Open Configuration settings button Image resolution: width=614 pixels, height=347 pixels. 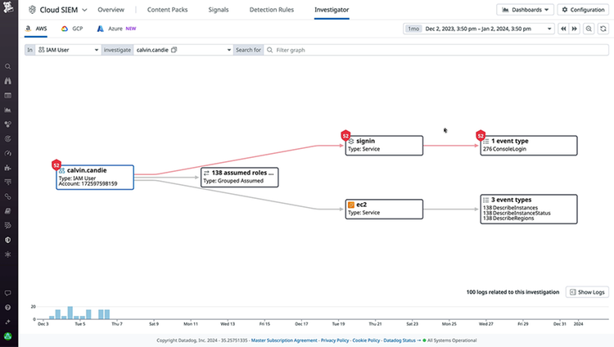point(583,10)
